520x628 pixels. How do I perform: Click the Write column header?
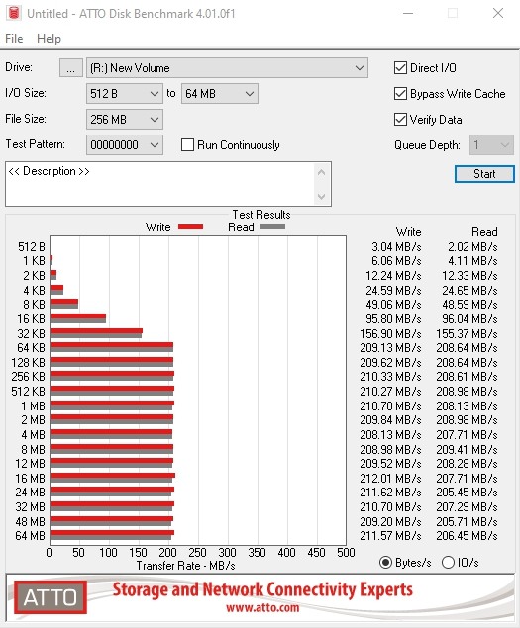coord(408,232)
